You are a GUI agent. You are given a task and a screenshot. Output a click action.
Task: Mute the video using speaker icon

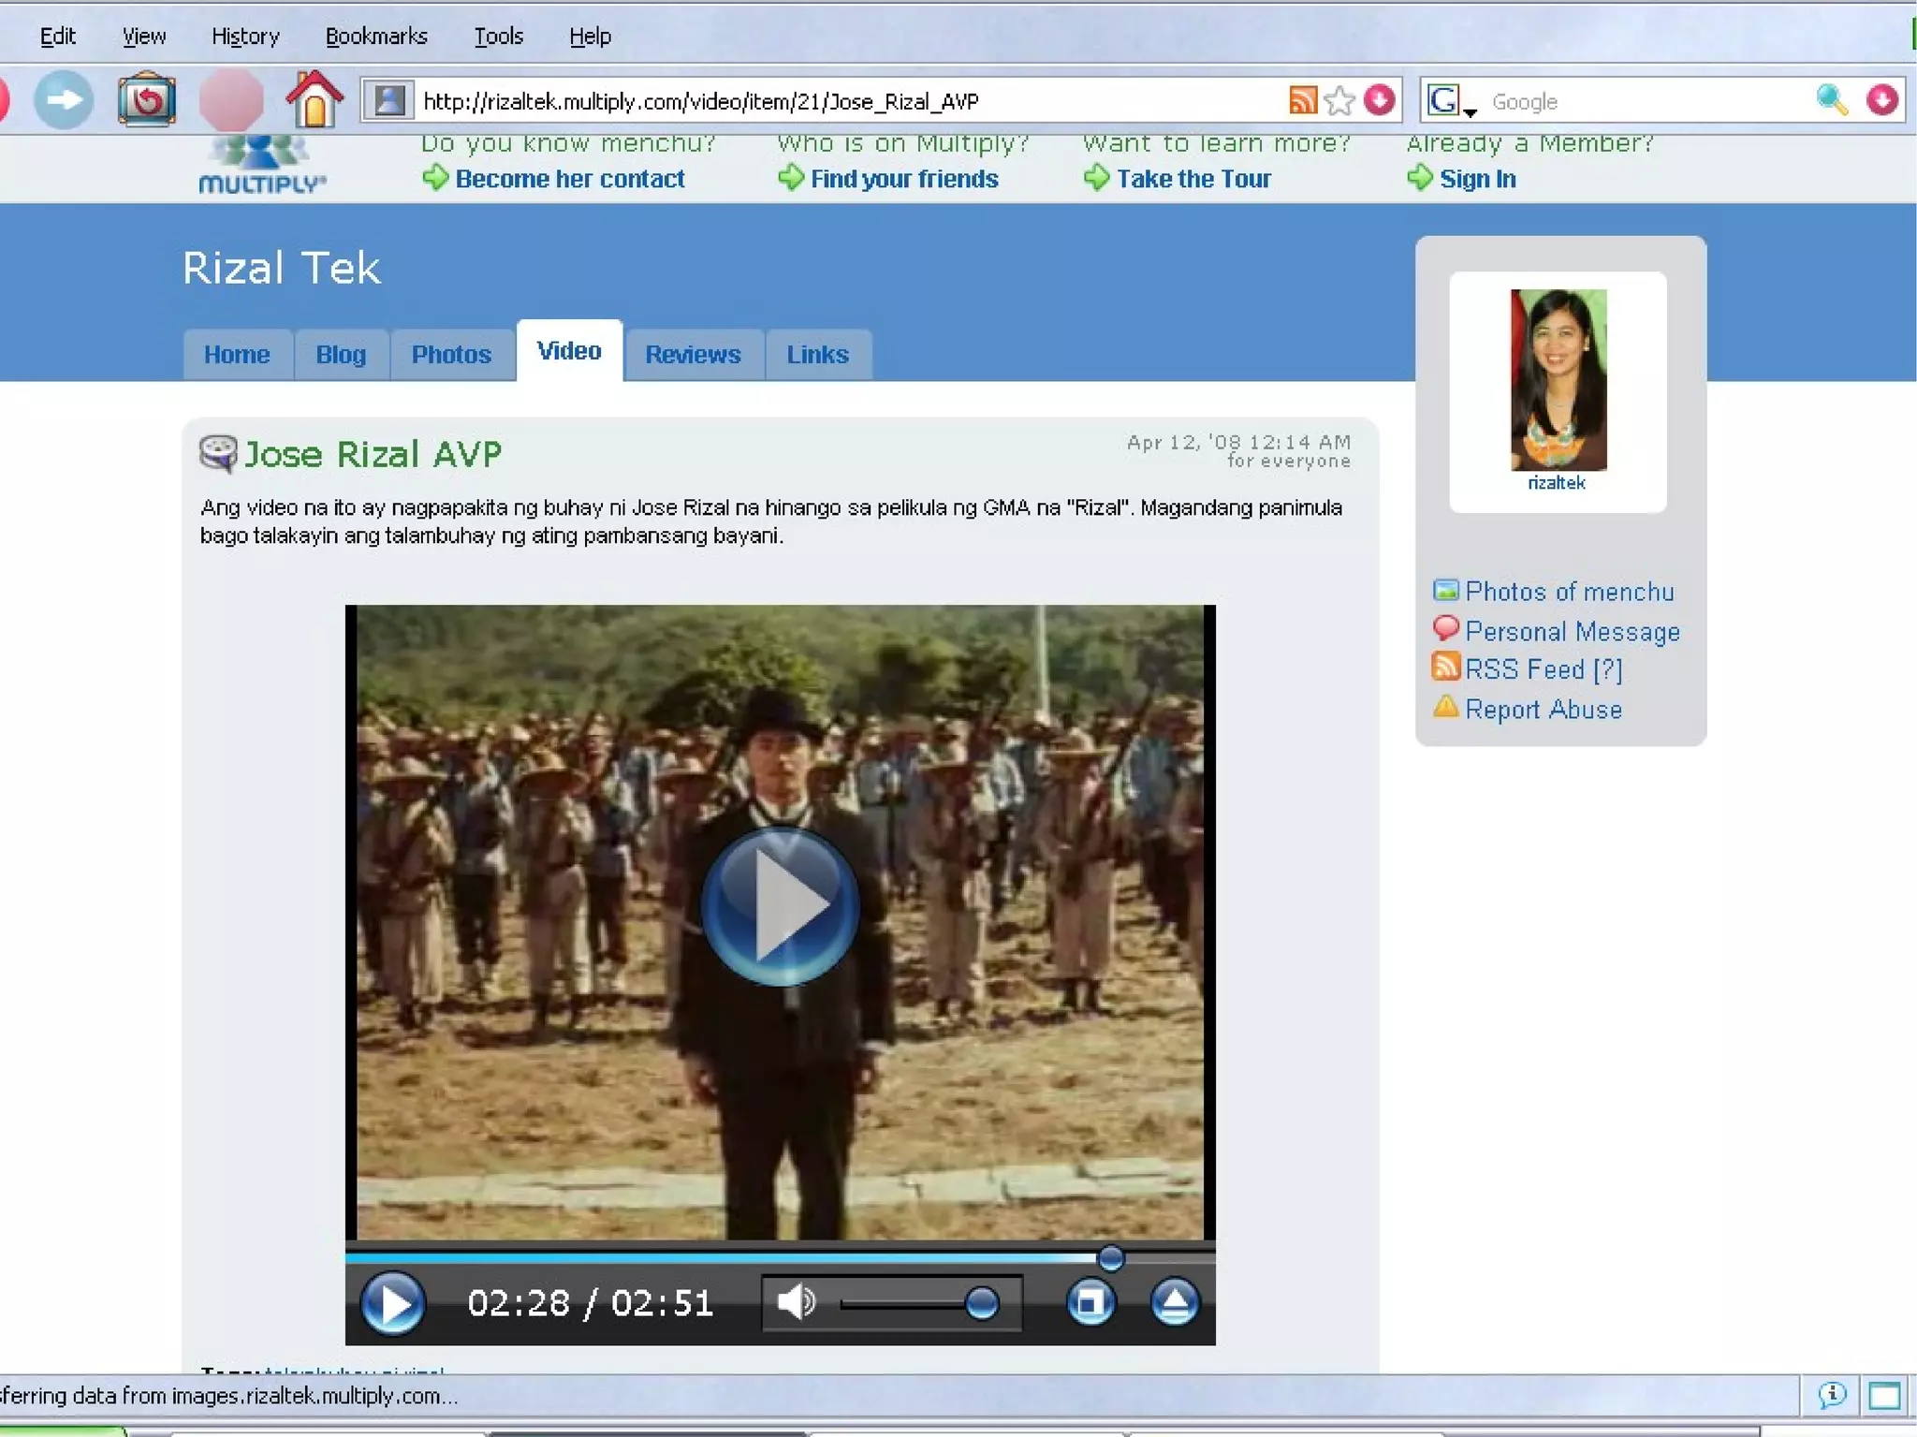pyautogui.click(x=797, y=1302)
